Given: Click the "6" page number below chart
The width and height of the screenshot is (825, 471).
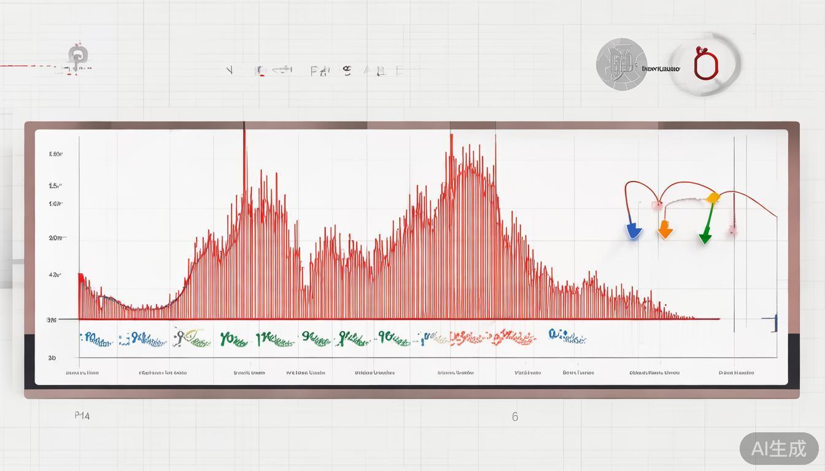Looking at the screenshot, I should click(x=514, y=417).
